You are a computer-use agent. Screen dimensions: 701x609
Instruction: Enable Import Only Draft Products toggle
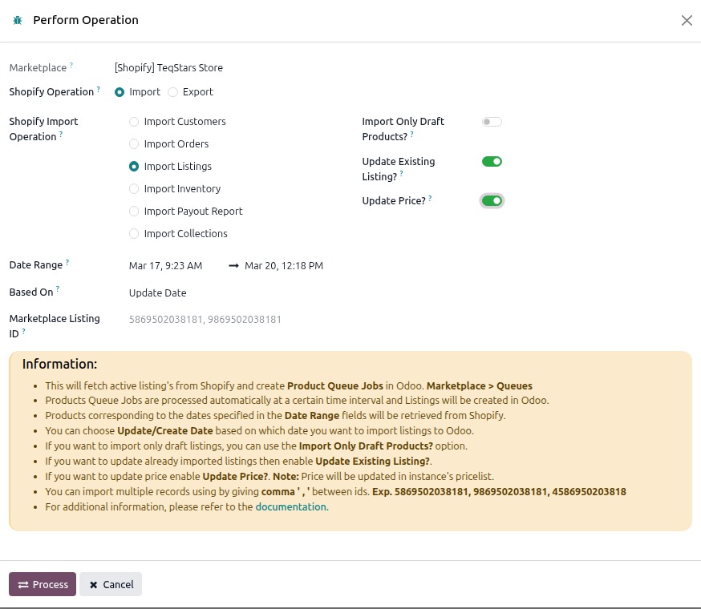click(492, 122)
